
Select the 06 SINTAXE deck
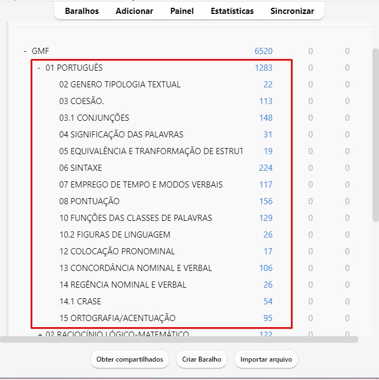[x=81, y=168]
